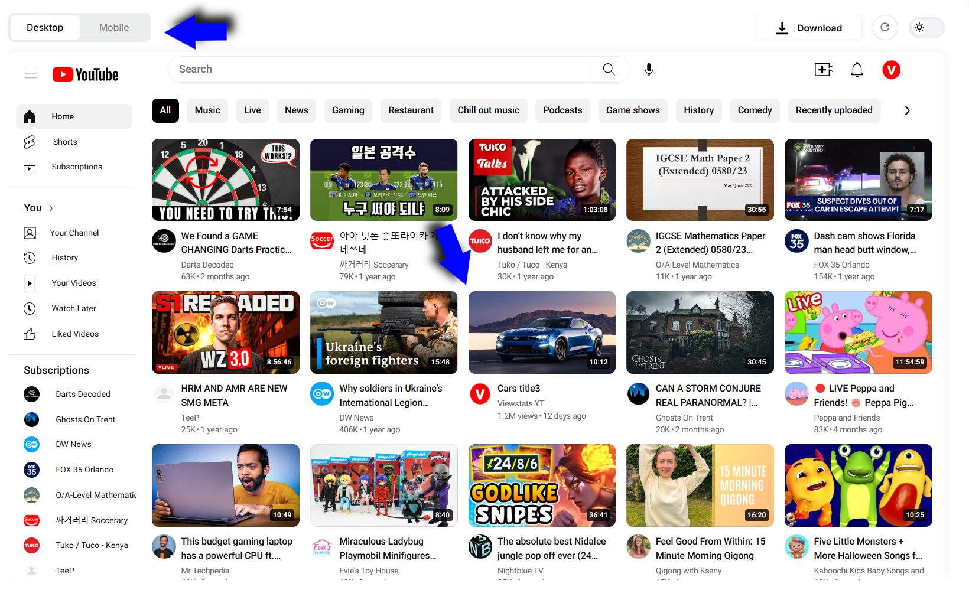Switch to Desktop preview

(45, 27)
